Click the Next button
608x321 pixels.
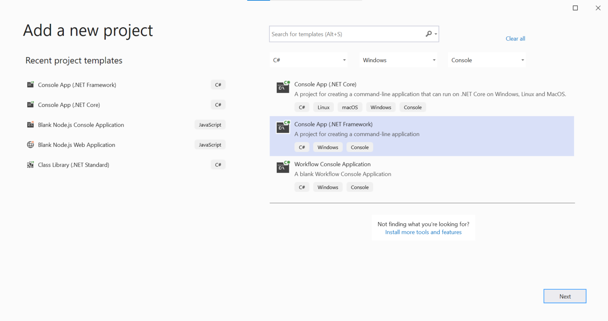pyautogui.click(x=565, y=296)
